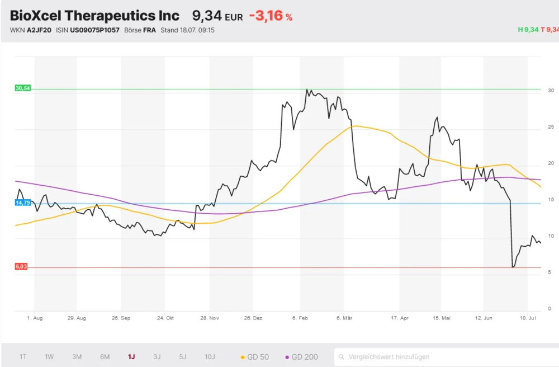Viewport: 559px width, 367px height.
Task: Toggle the GD 200 moving average
Action: (x=305, y=357)
